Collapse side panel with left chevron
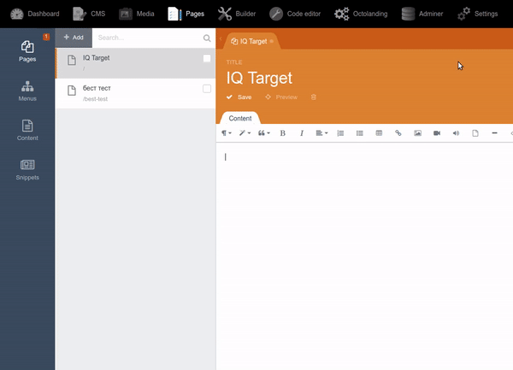513x370 pixels. [221, 39]
